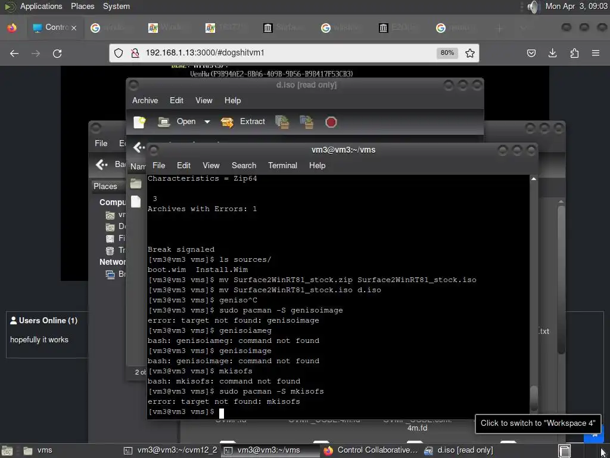This screenshot has width=610, height=458.
Task: Go back in Firefox history
Action: pos(14,53)
